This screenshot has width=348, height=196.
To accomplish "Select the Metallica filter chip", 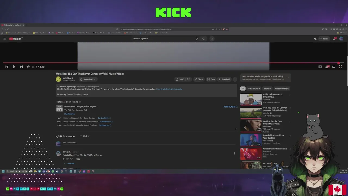I will (x=267, y=88).
